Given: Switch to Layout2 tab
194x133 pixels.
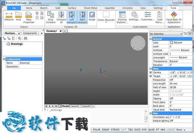Looking at the screenshot, I should (86, 106).
